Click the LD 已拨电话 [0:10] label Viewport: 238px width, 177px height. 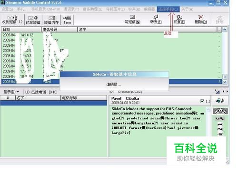[41, 92]
